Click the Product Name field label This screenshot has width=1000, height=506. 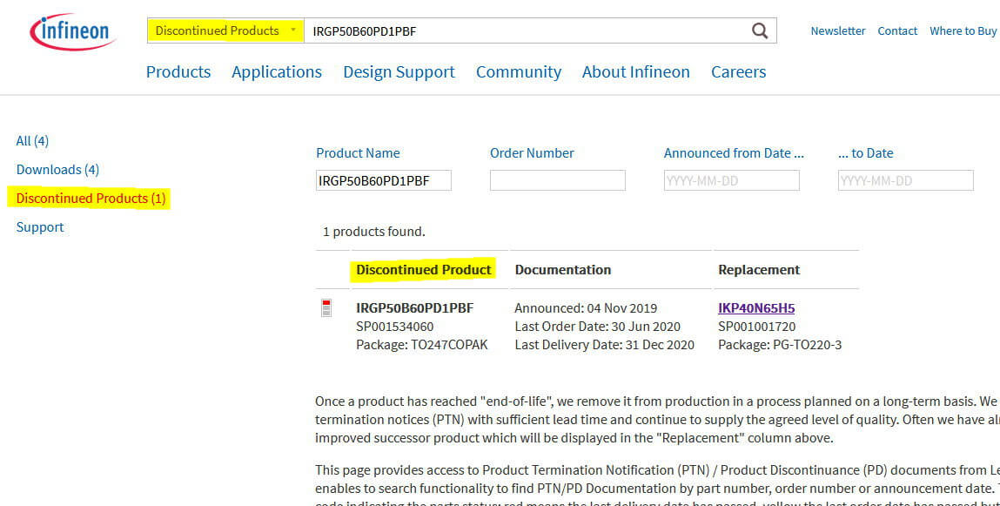point(358,153)
